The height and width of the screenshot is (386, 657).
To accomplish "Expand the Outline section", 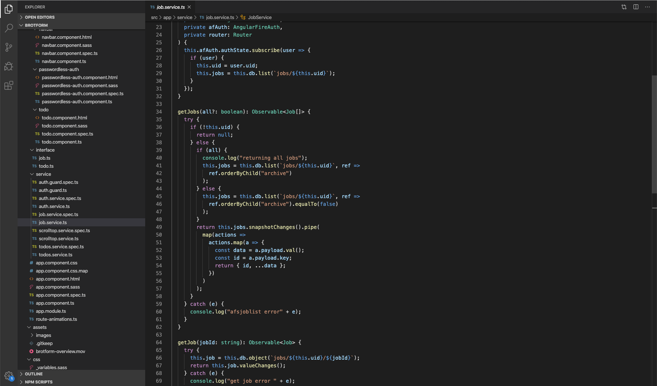I will pos(34,374).
